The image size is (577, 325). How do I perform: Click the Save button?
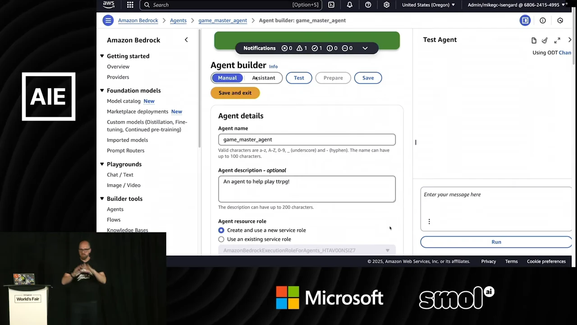pyautogui.click(x=368, y=78)
